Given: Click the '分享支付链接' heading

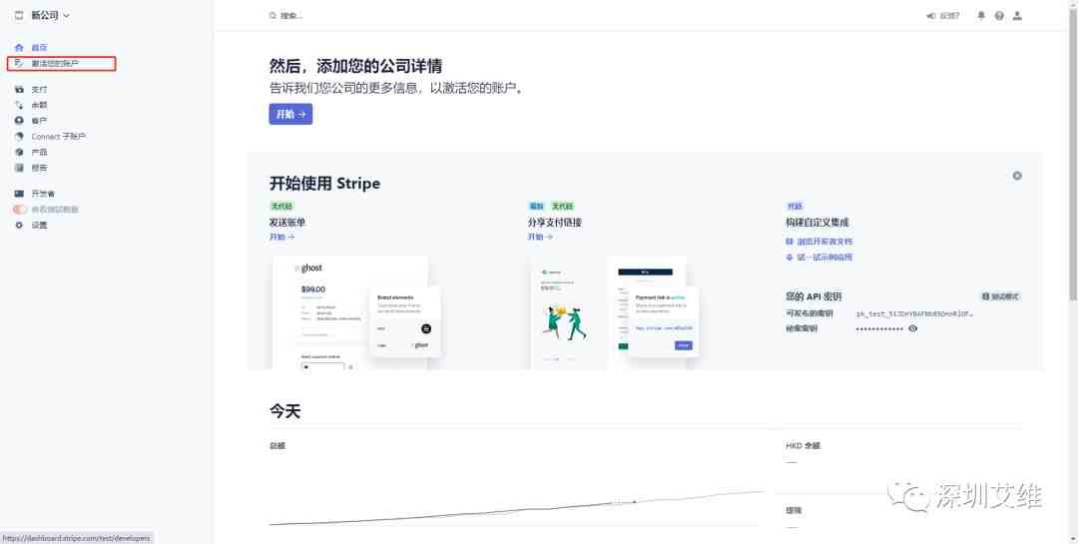Looking at the screenshot, I should [x=555, y=223].
